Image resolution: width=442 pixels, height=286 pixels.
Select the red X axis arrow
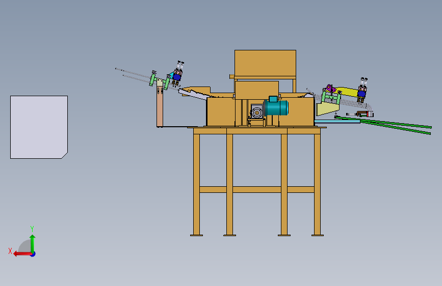click(22, 254)
